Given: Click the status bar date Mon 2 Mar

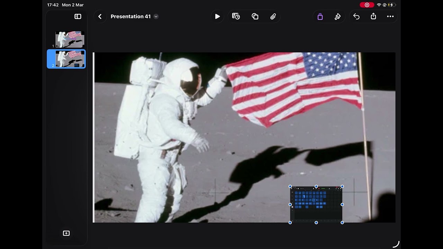Looking at the screenshot, I should (x=73, y=5).
